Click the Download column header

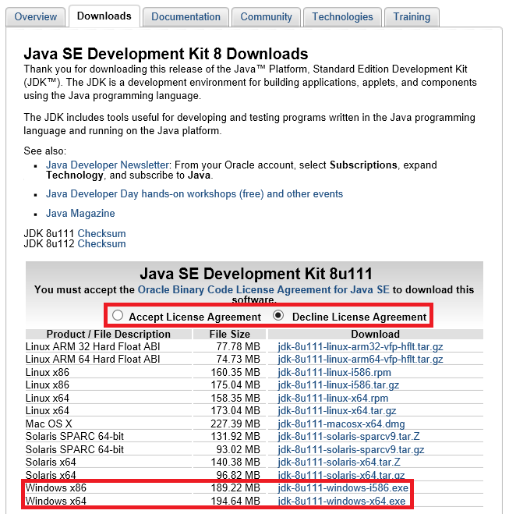375,334
